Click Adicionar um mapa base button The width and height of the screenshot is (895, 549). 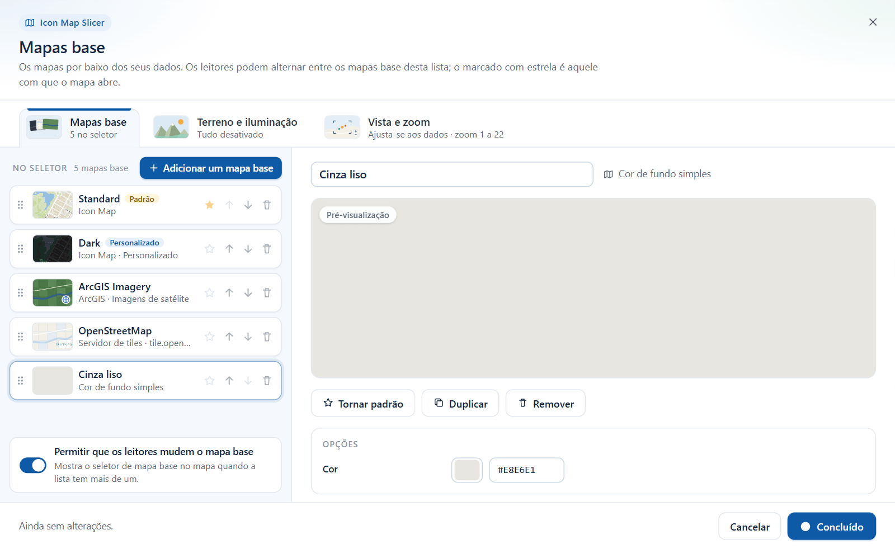211,168
